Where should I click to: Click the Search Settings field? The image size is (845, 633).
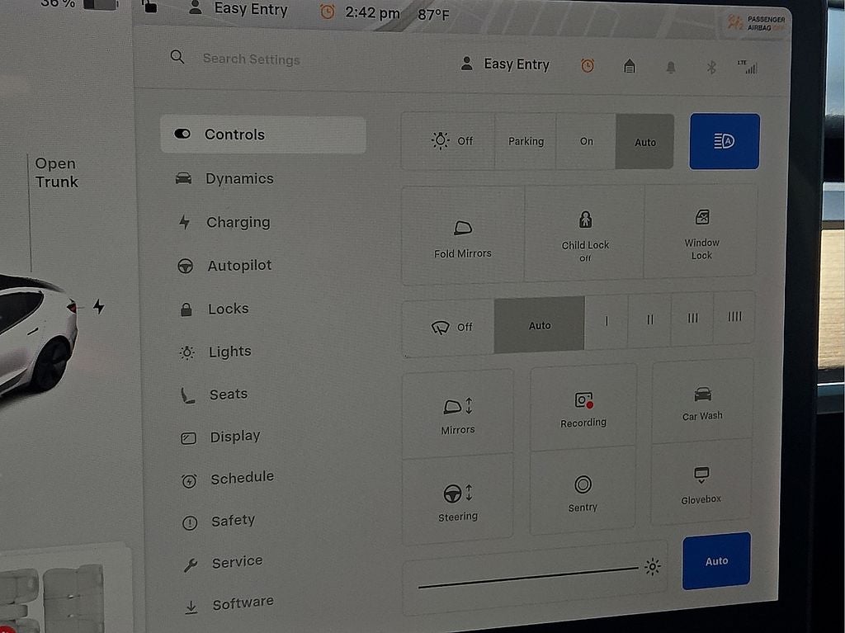[251, 59]
